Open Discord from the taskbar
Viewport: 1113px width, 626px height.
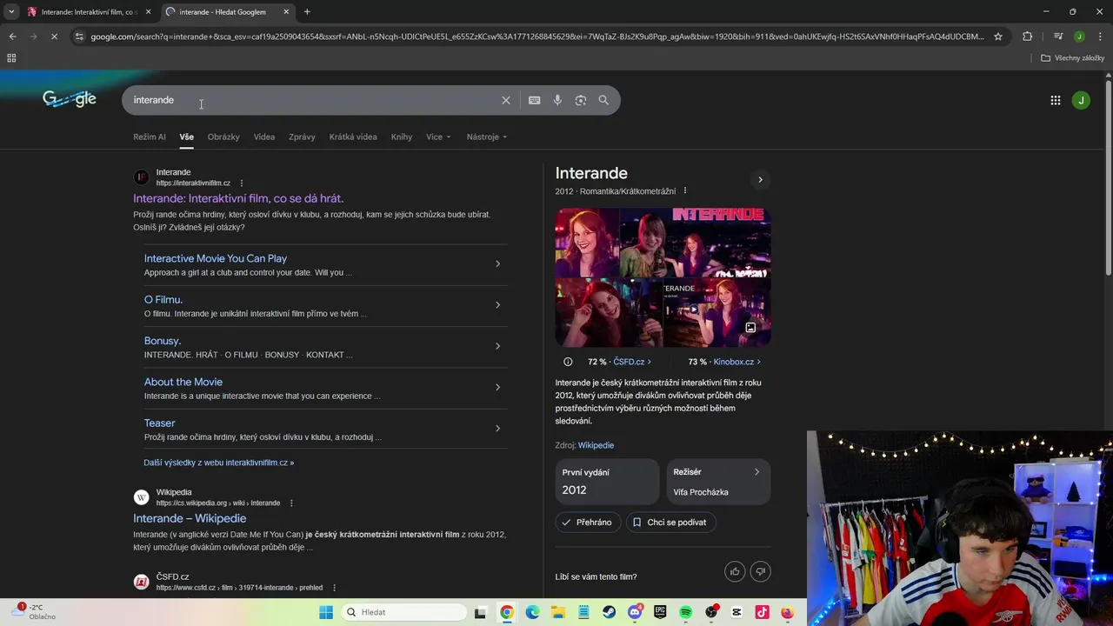pos(636,612)
